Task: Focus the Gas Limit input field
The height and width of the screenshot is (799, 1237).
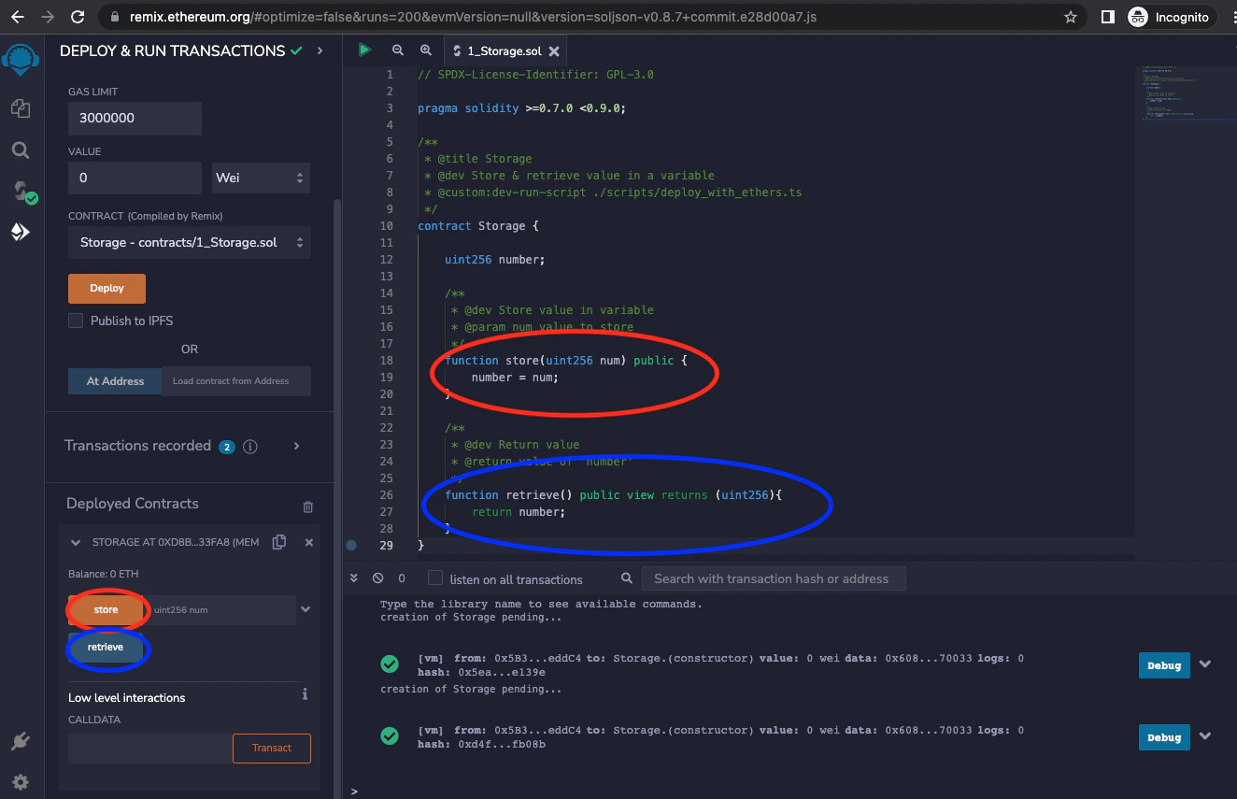Action: click(x=135, y=119)
